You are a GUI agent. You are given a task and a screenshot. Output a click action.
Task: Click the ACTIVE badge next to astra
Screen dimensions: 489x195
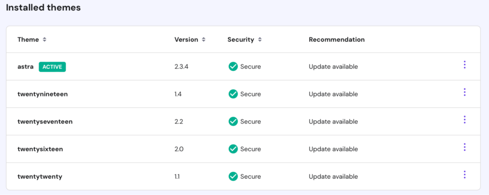(52, 67)
